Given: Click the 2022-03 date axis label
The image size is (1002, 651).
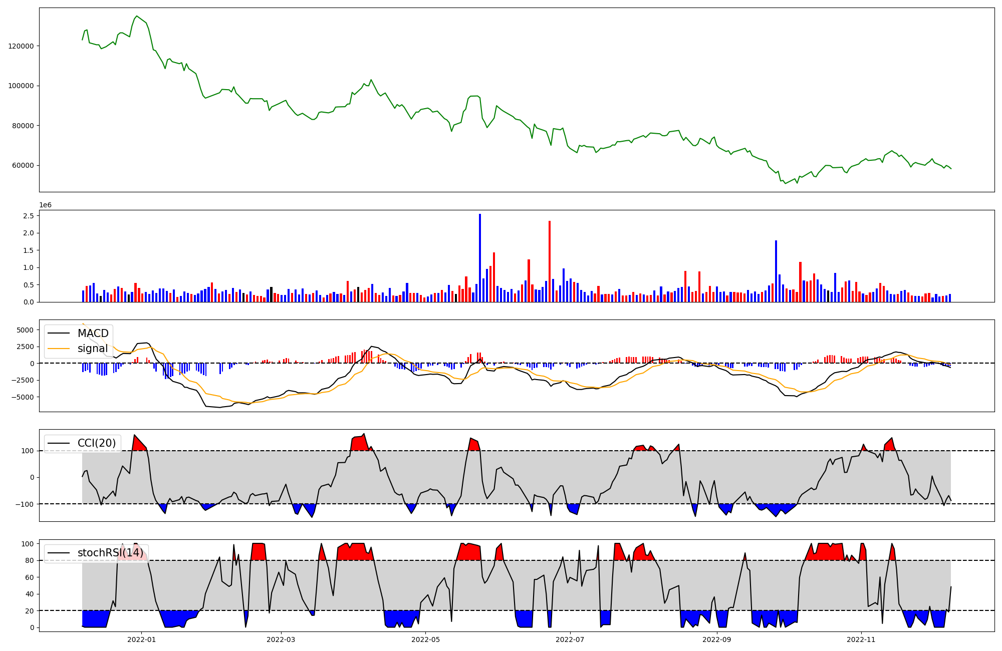Looking at the screenshot, I should [281, 639].
